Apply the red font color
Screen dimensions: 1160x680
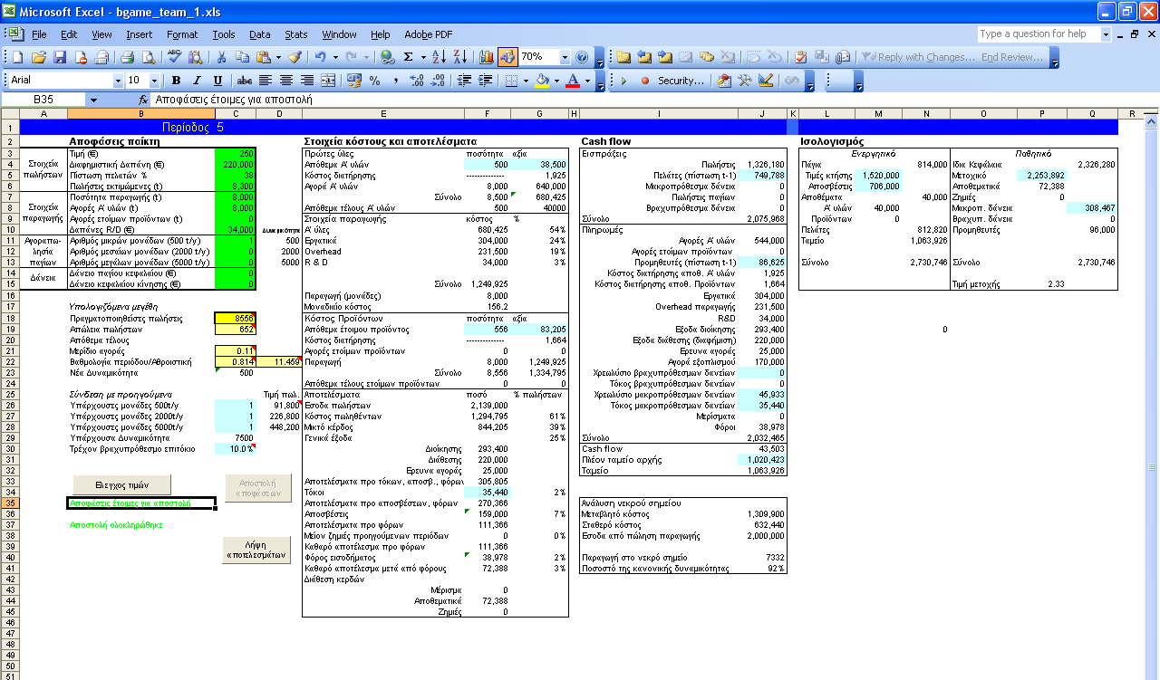pos(573,81)
